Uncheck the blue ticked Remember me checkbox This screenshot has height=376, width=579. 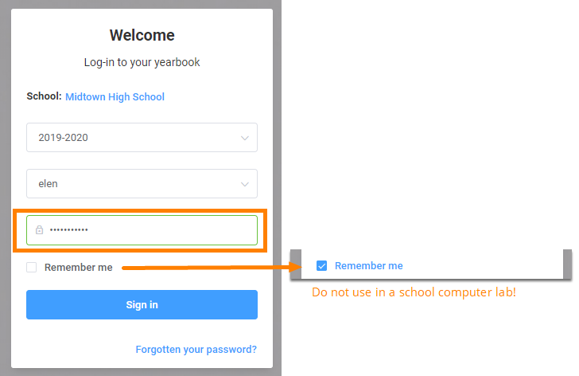[x=322, y=266]
